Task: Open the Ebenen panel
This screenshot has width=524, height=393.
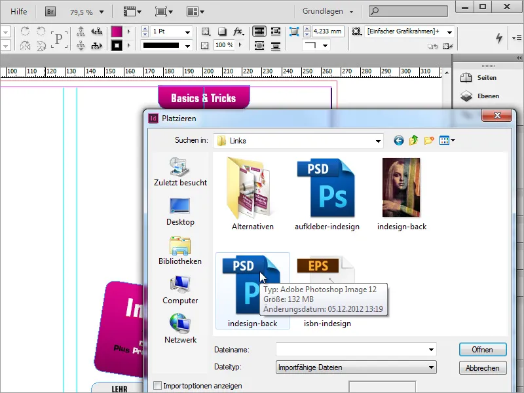Action: point(479,96)
